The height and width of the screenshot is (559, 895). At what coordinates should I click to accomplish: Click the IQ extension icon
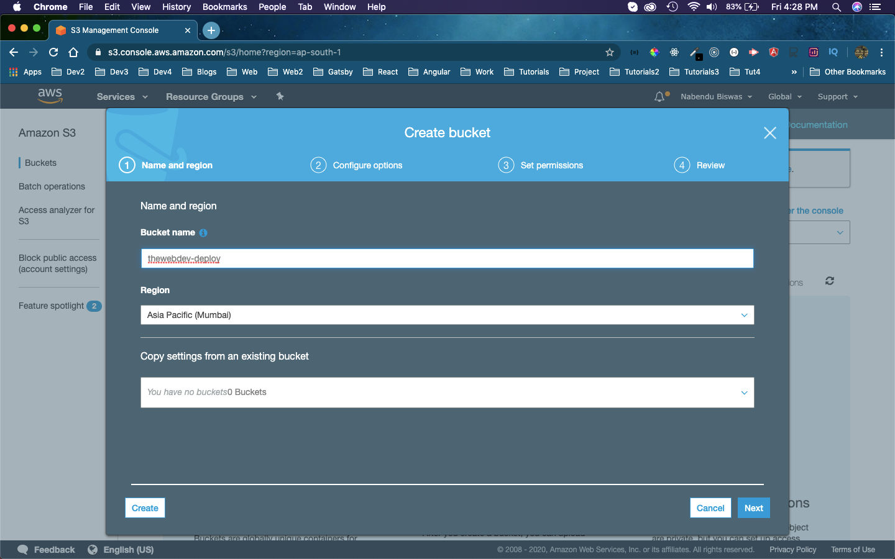coord(833,52)
